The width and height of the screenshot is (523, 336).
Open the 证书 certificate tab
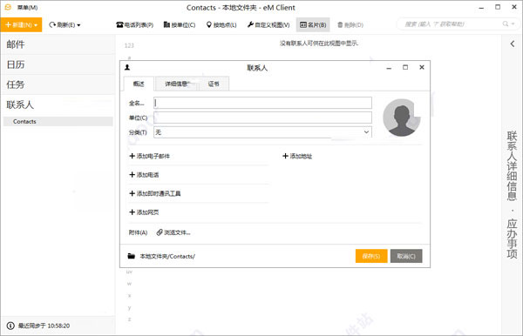[214, 84]
